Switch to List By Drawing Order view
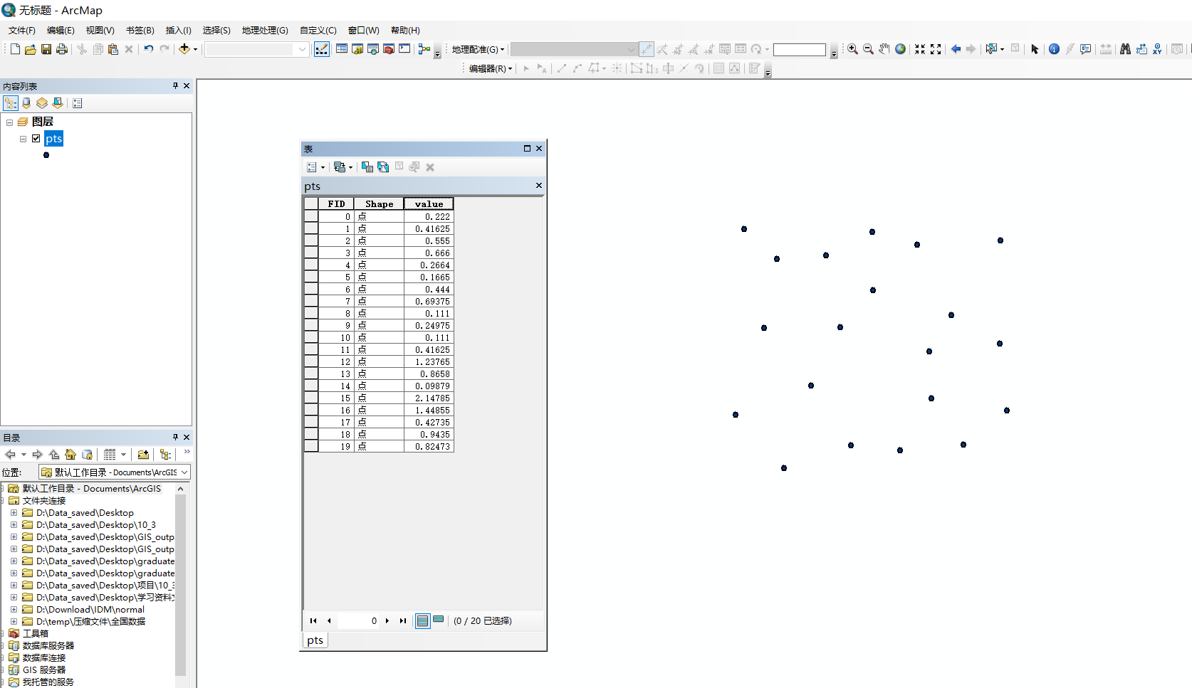Screen dimensions: 1192x688 11,103
